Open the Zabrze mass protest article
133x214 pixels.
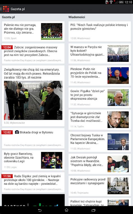33,54
